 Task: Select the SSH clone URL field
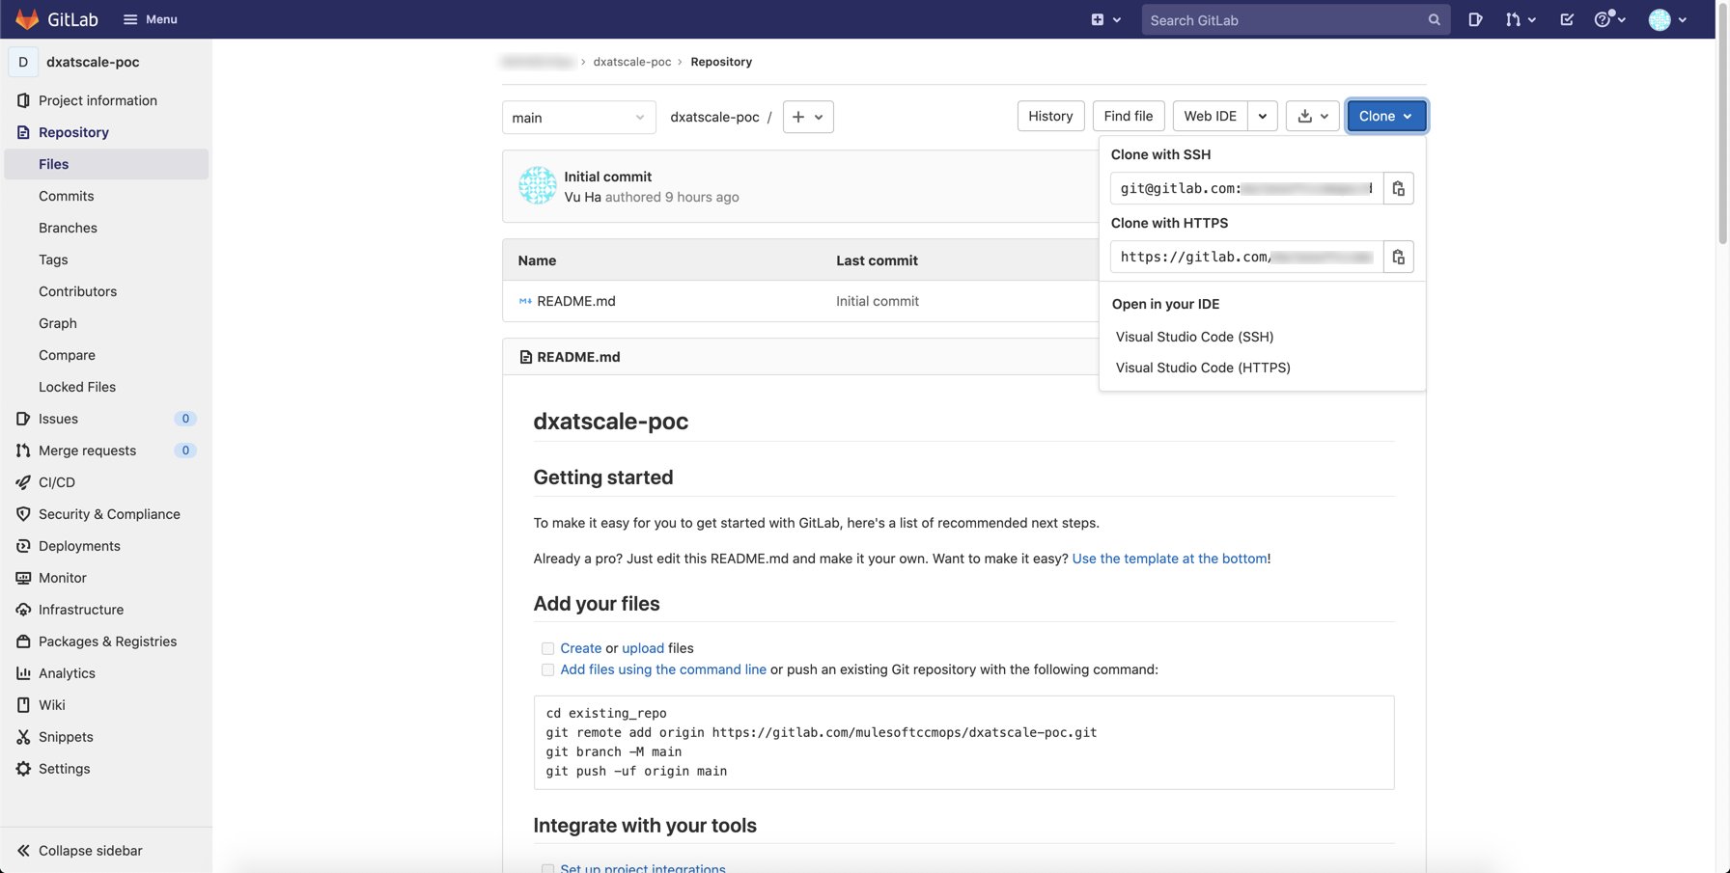[1246, 188]
